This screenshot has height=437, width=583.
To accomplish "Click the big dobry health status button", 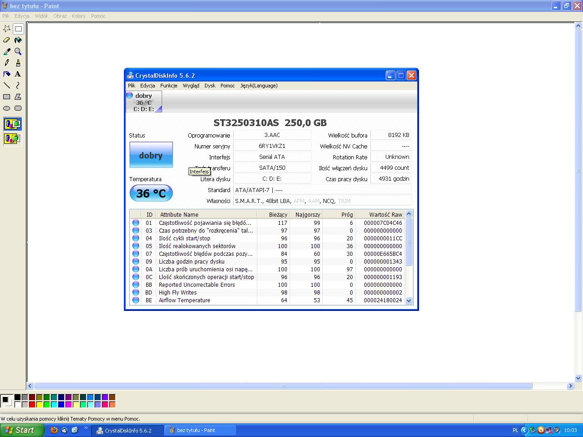I will click(151, 156).
